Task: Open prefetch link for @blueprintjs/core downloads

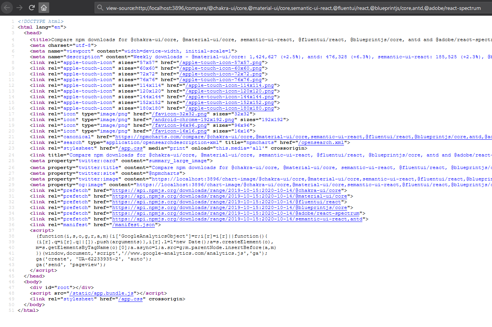Action: coord(230,207)
